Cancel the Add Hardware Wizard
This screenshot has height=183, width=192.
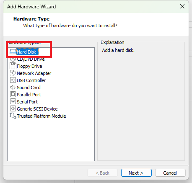click(170, 173)
